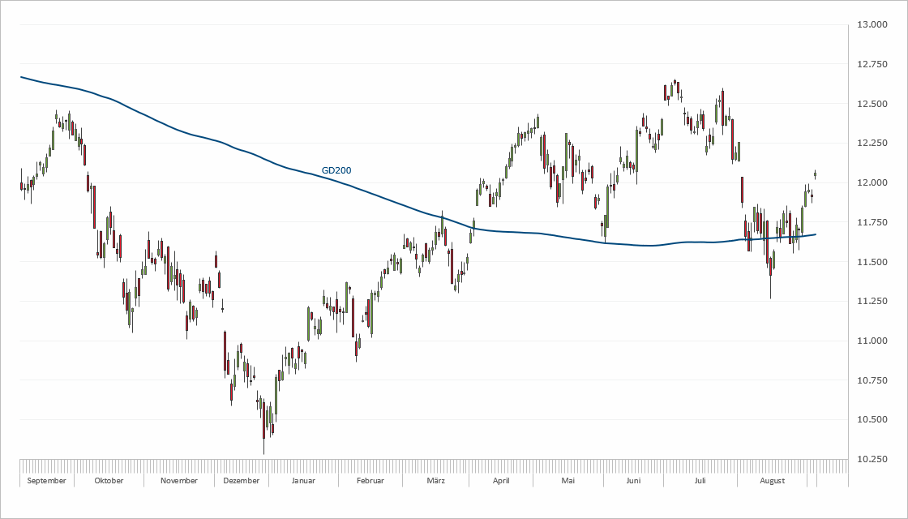
Task: Click the Dezember month label
Action: tap(240, 481)
